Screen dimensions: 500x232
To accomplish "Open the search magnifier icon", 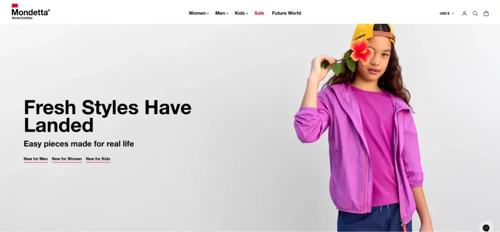I will [x=475, y=13].
